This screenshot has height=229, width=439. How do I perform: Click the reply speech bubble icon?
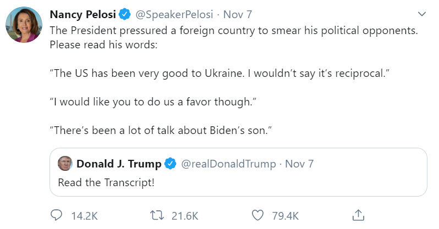click(57, 215)
